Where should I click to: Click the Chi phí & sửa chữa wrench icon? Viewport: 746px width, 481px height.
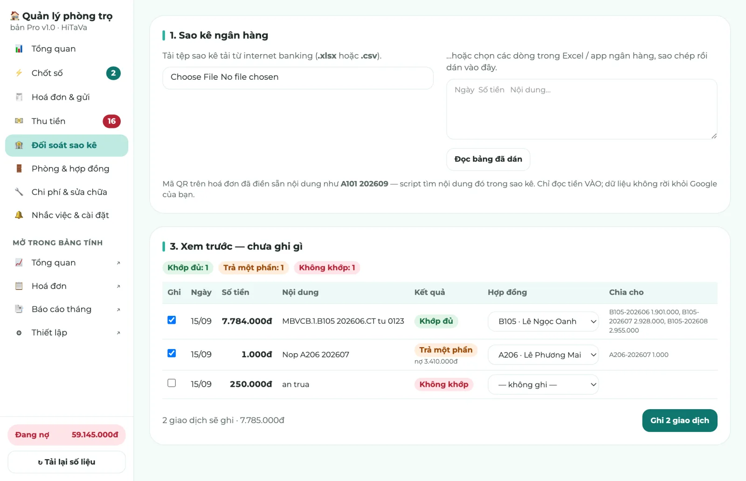[19, 192]
